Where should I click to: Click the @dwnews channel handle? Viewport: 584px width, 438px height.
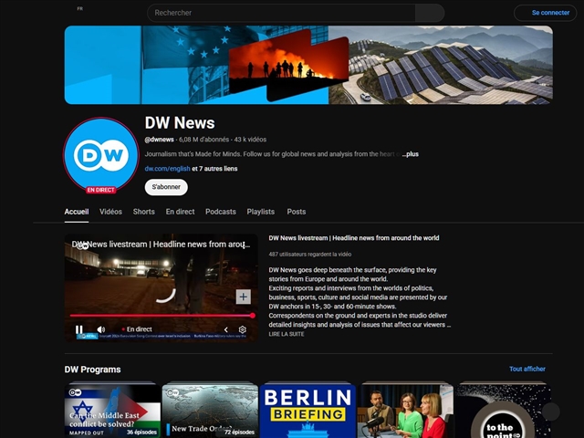[159, 140]
